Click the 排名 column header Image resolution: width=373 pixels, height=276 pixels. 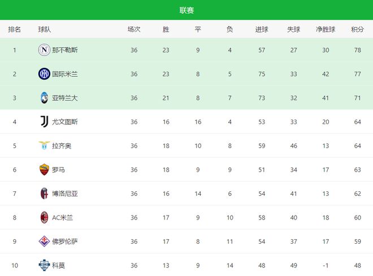coord(15,29)
